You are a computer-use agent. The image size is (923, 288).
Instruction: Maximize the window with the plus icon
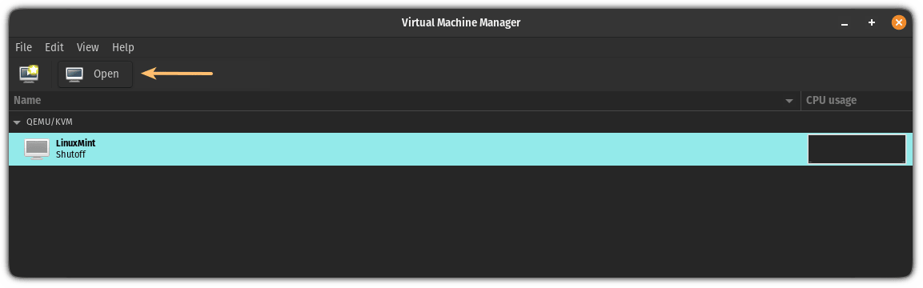[x=872, y=23]
